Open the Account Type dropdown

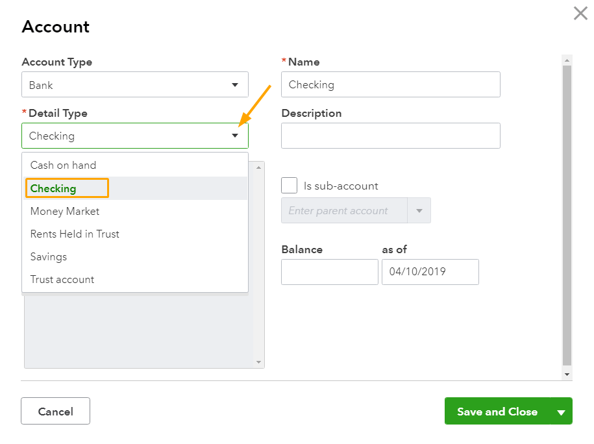pyautogui.click(x=134, y=85)
